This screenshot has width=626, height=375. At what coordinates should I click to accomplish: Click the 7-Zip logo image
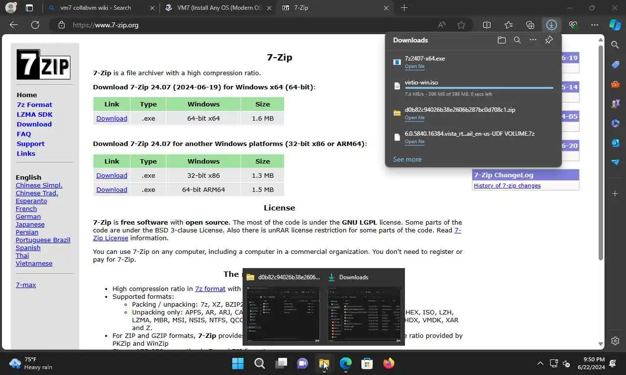44,64
